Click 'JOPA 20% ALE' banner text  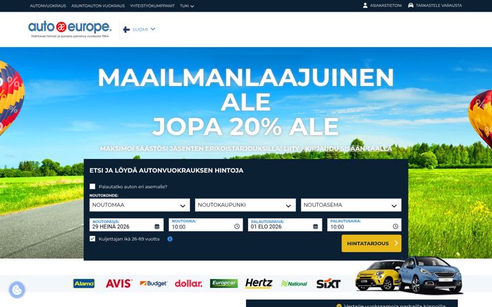click(245, 127)
